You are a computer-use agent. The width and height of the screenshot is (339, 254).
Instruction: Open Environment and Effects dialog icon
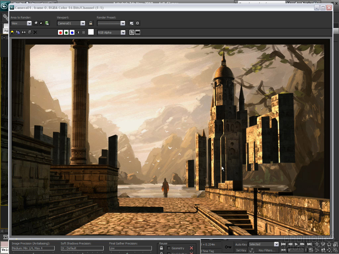(x=138, y=23)
